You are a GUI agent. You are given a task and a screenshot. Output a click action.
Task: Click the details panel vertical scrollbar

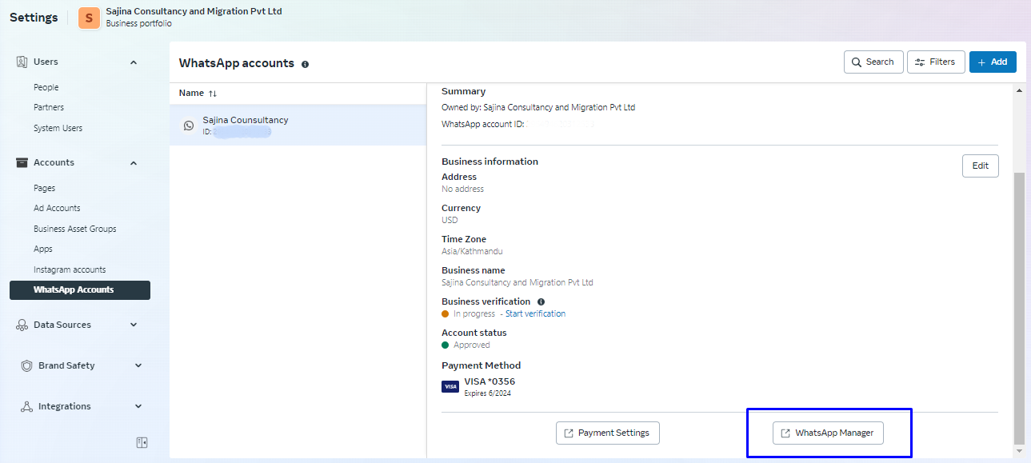click(1019, 307)
